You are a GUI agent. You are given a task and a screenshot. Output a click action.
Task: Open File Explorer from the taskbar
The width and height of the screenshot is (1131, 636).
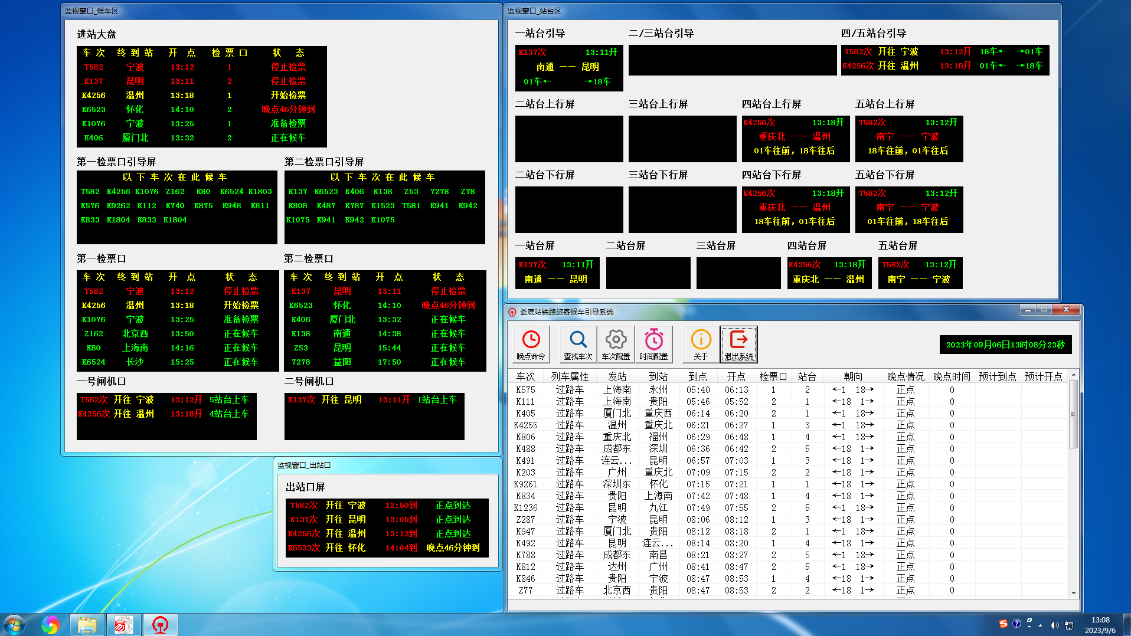[x=87, y=625]
